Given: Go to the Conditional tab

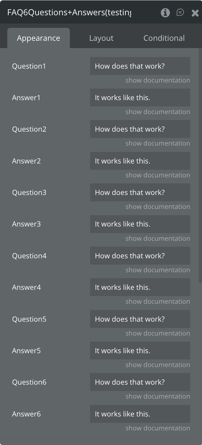Looking at the screenshot, I should pyautogui.click(x=164, y=38).
